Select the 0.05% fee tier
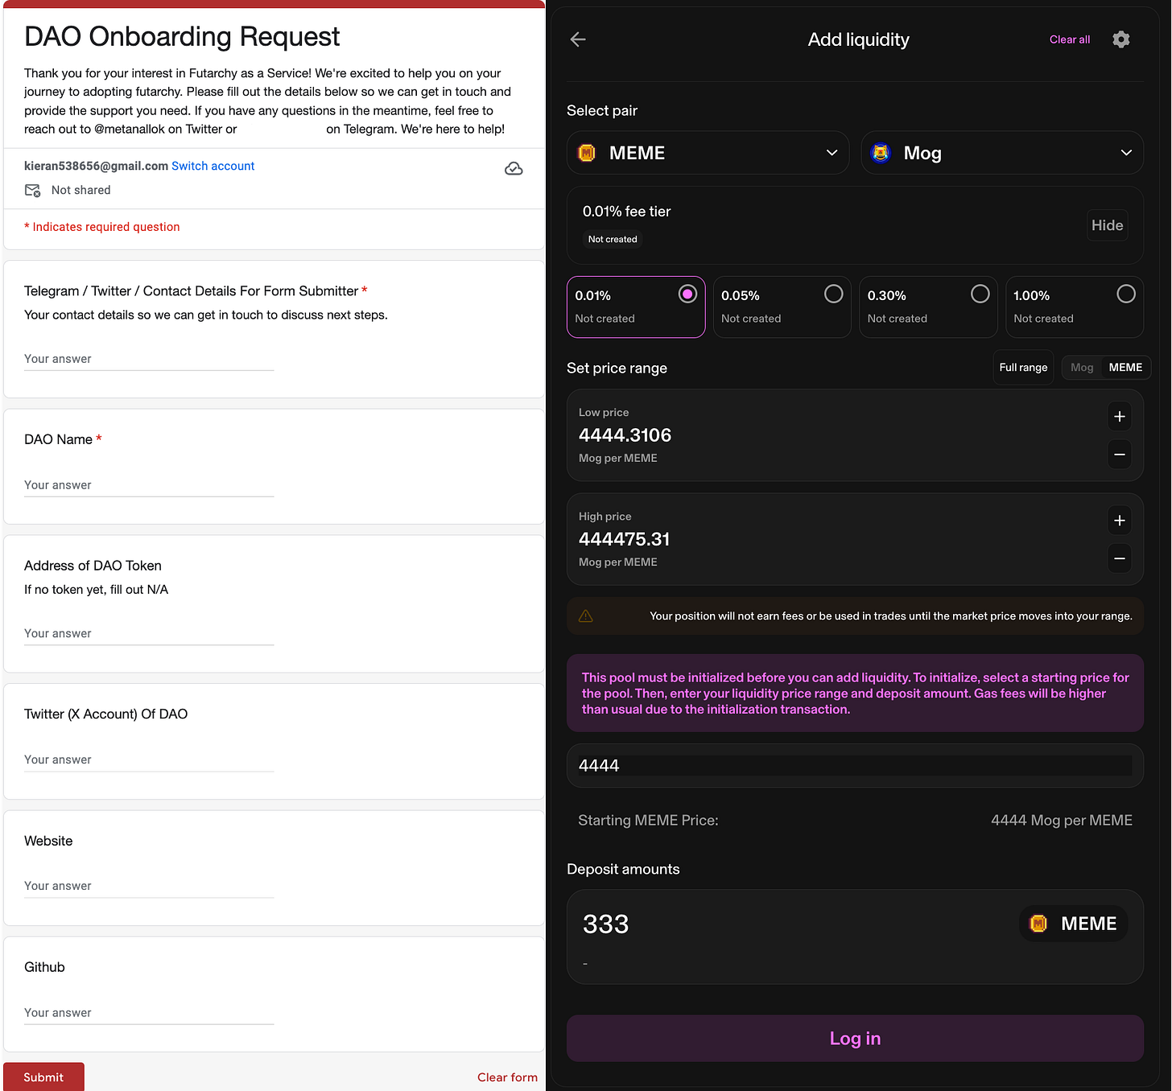 (x=782, y=307)
